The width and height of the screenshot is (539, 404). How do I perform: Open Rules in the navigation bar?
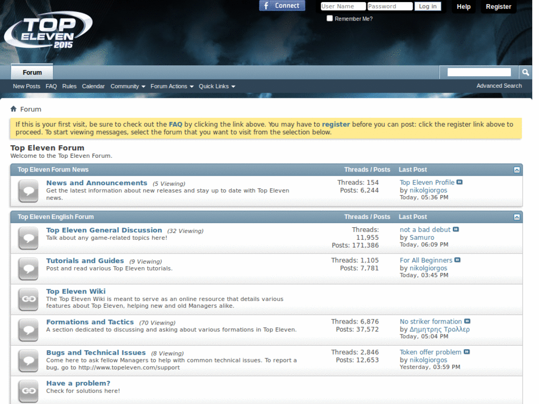pyautogui.click(x=69, y=86)
